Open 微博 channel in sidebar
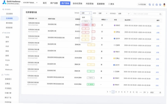Screen dimensions: 167x104 [7, 56]
